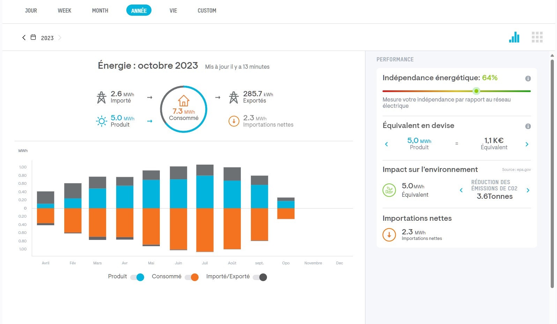Go to previous year with left chevron
The width and height of the screenshot is (557, 324).
pos(24,38)
